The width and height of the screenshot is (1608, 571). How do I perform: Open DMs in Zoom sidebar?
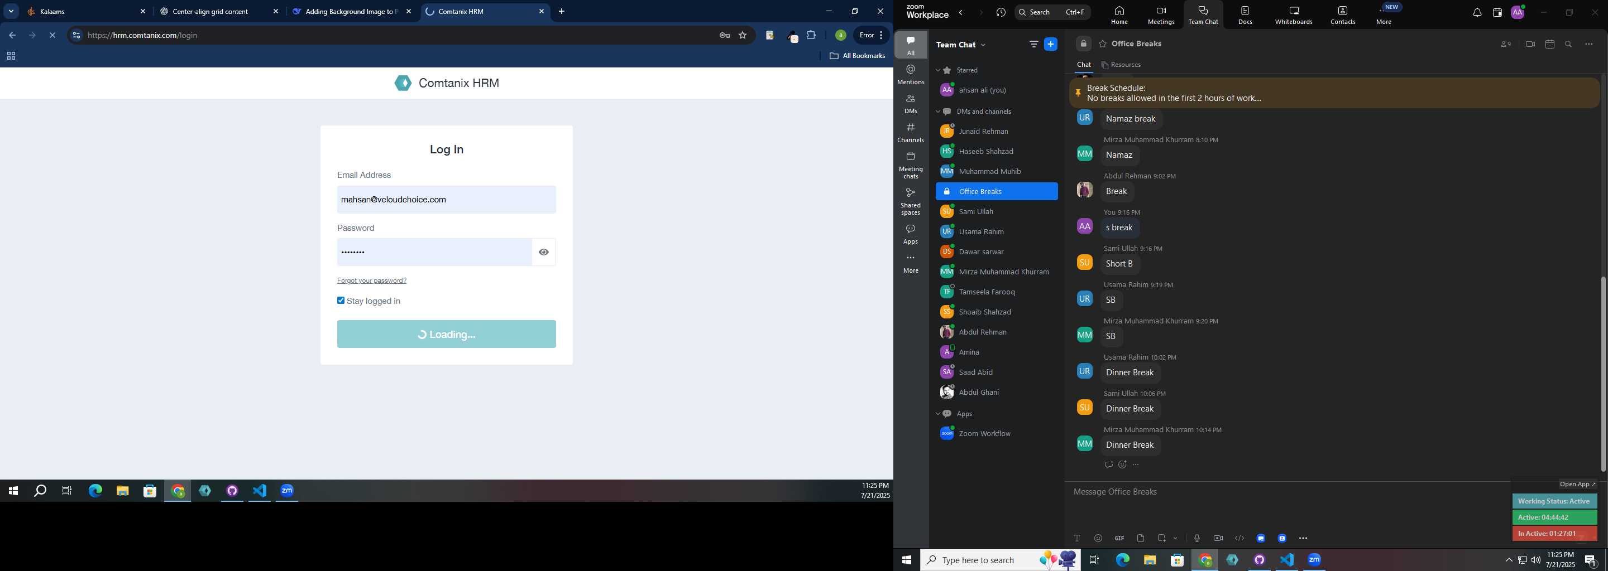click(911, 104)
